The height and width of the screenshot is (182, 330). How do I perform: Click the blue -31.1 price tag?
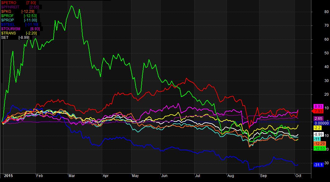tap(319, 165)
